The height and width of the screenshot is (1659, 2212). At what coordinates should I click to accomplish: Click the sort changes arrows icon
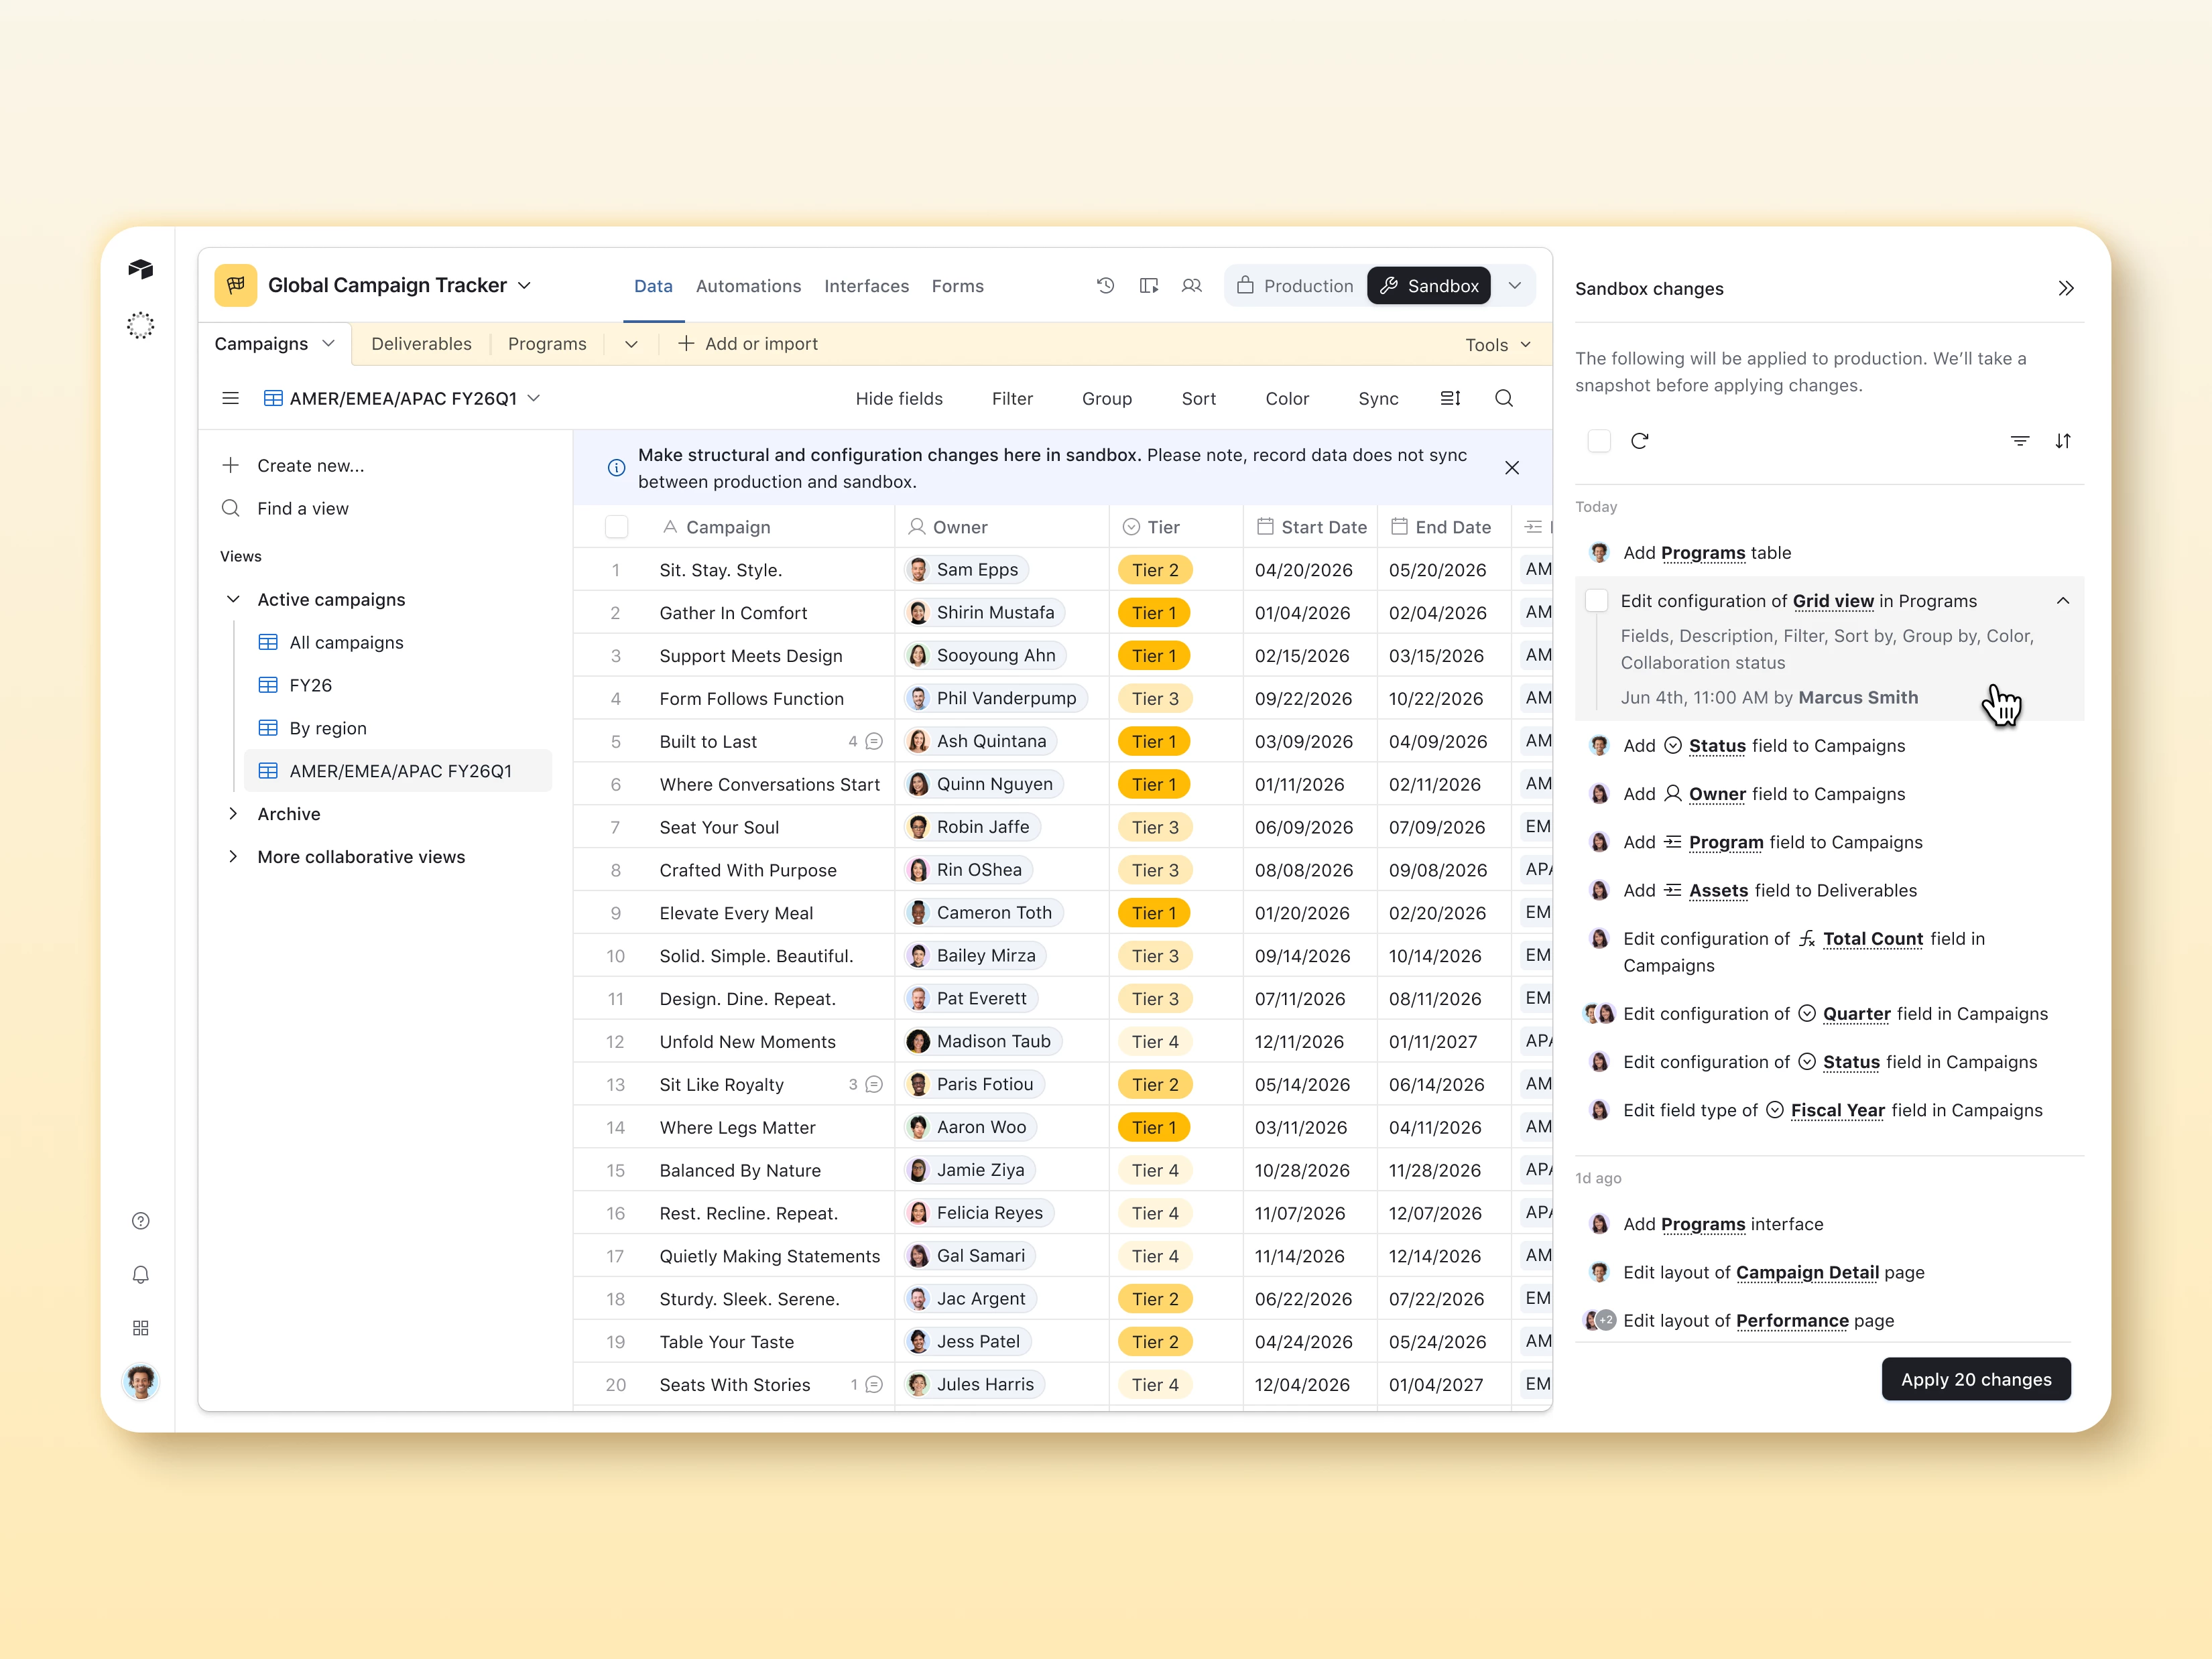tap(2062, 441)
